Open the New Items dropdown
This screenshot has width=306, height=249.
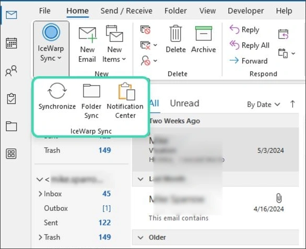114,44
